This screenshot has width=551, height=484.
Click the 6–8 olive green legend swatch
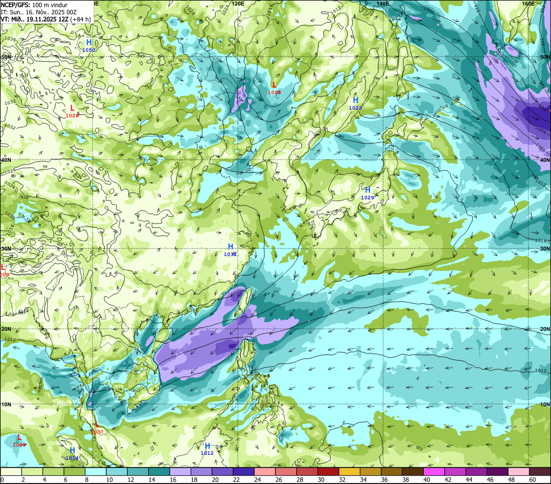[74, 471]
